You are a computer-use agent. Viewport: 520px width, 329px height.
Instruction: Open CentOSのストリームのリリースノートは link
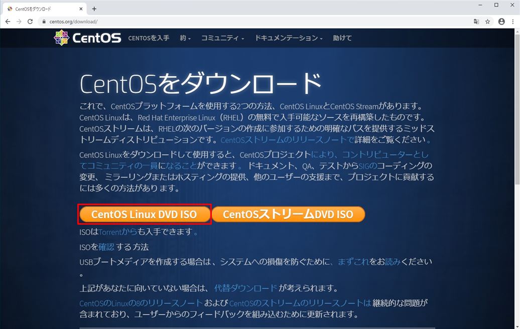click(300, 303)
